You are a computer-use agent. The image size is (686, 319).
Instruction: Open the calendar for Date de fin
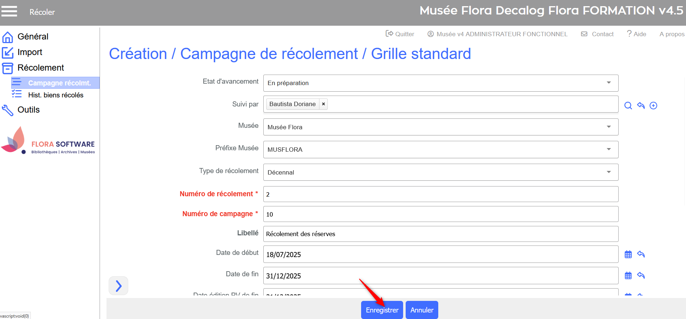628,276
